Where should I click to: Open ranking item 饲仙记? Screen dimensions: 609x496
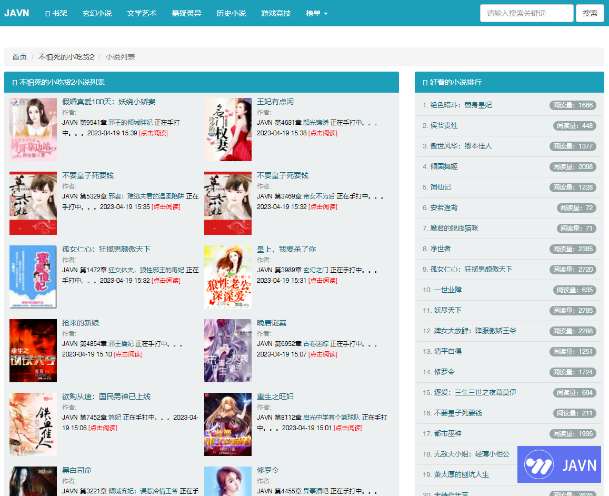[441, 187]
